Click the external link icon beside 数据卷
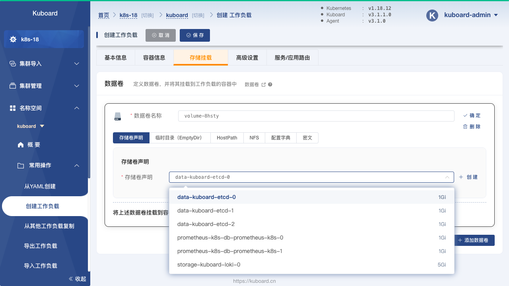The width and height of the screenshot is (509, 286). coord(263,85)
